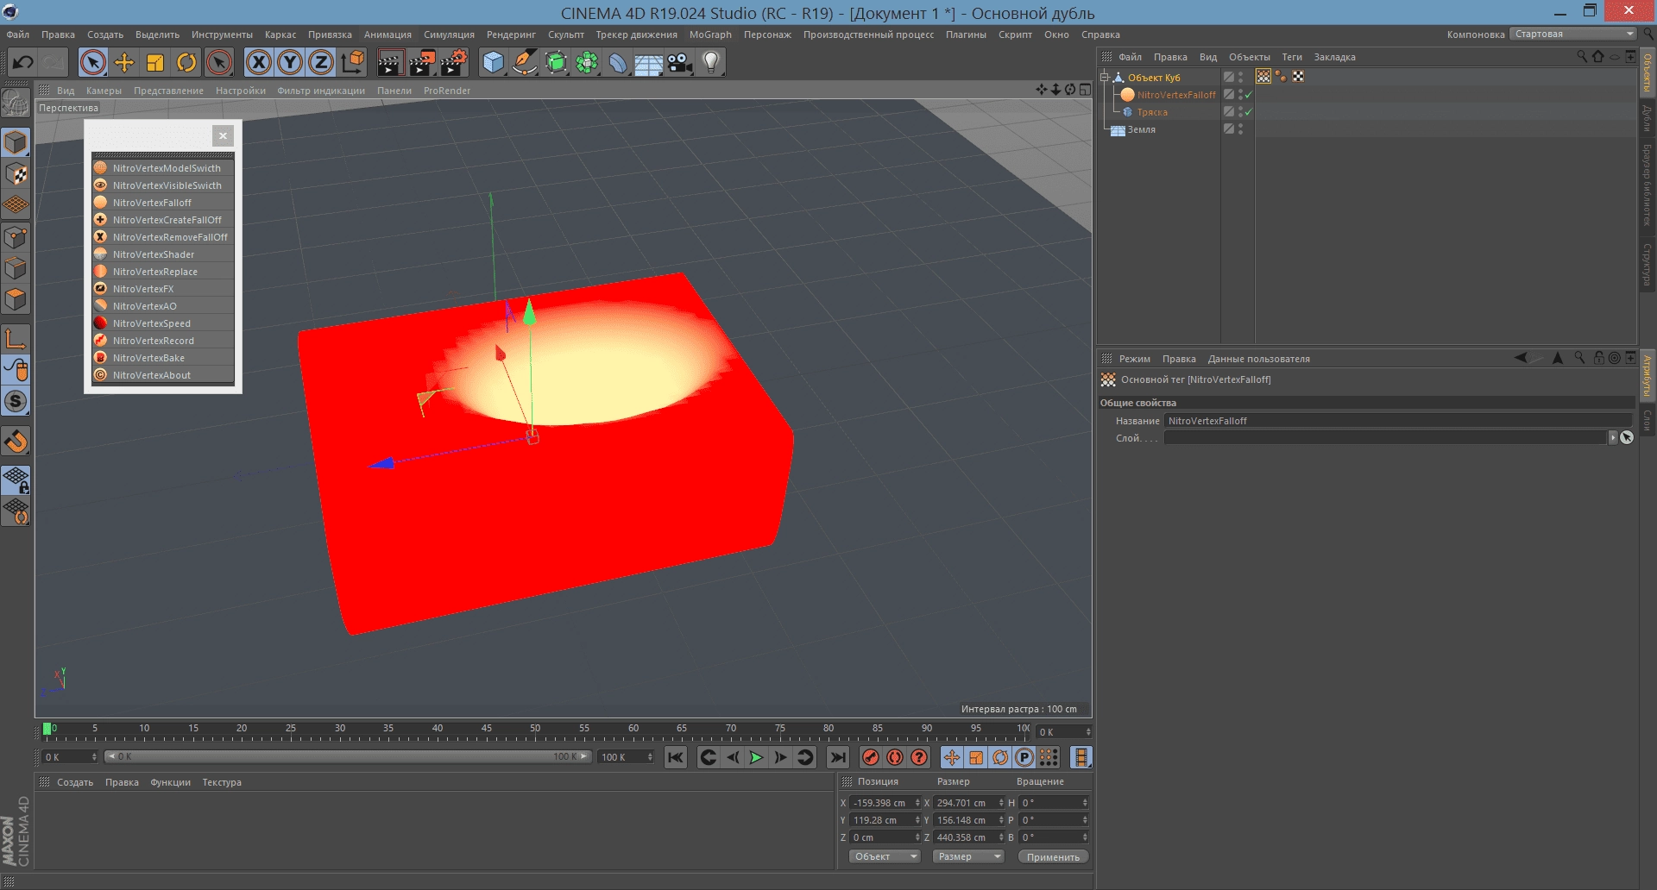This screenshot has width=1657, height=890.
Task: Open the Слой layer picker arrow
Action: [1612, 438]
